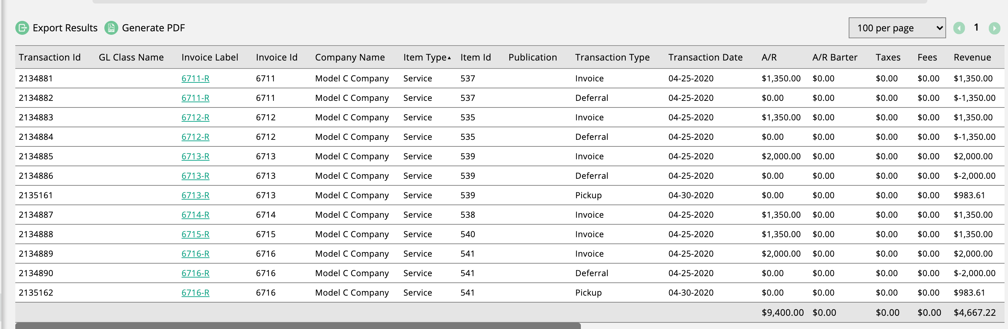Viewport: 1008px width, 329px height.
Task: Sort by Transaction Id column header
Action: click(x=50, y=57)
